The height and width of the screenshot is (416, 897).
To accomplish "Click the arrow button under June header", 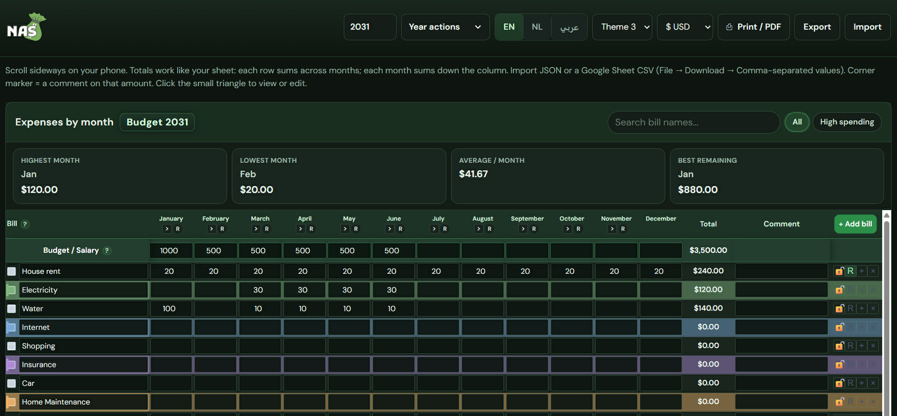I will (x=389, y=229).
